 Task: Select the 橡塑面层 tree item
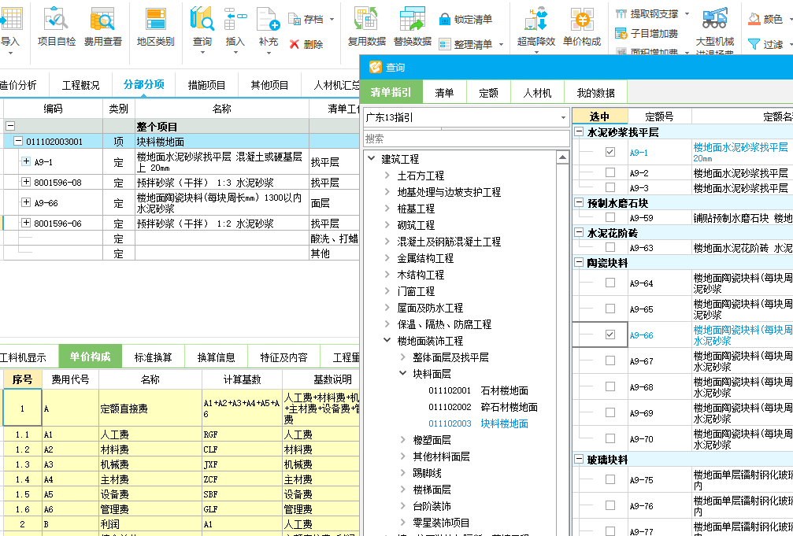[432, 440]
